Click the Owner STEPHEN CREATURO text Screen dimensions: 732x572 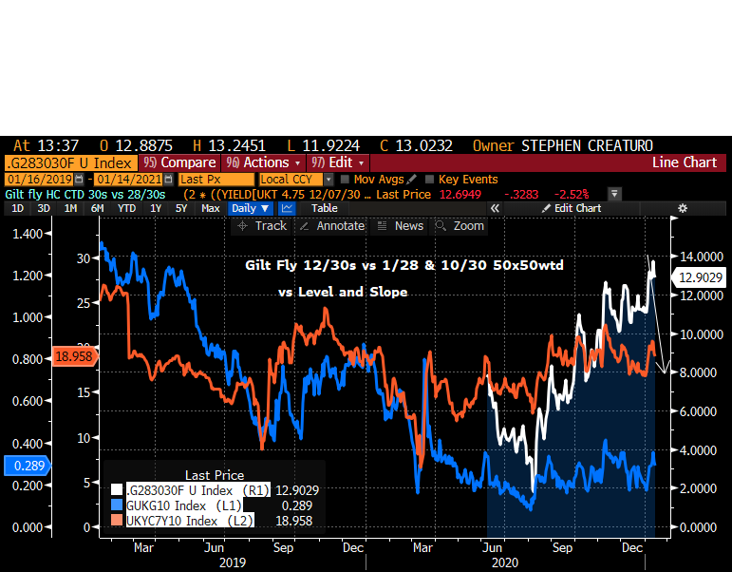(563, 145)
